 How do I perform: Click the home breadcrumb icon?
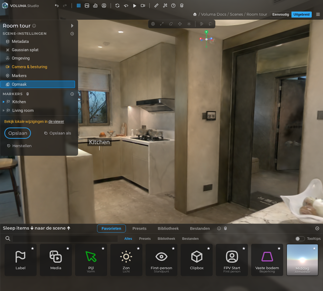pos(195,14)
